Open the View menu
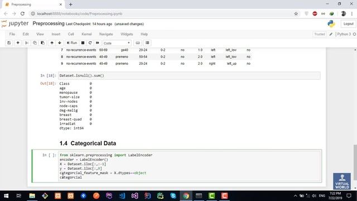 (x=40, y=34)
